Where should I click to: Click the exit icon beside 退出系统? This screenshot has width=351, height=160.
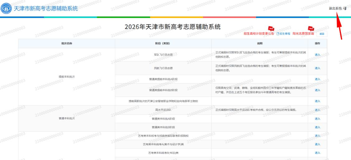345,8
